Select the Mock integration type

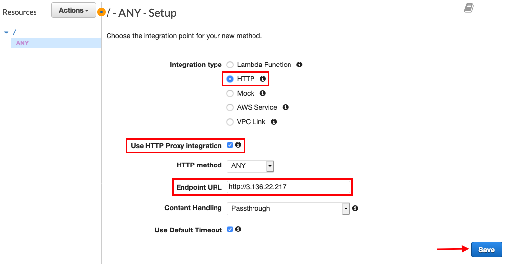[230, 94]
